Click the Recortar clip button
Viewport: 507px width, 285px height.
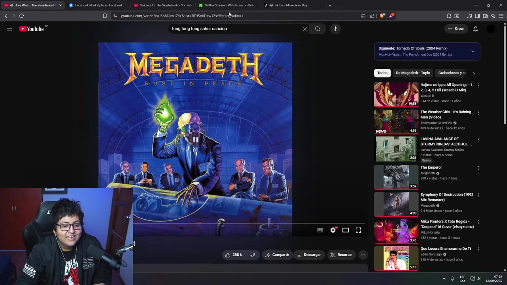coord(341,255)
